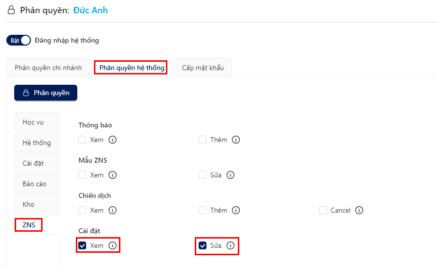Screen dimensions: 437x267
Task: Toggle the Đăng nhập hệ thống switch
Action: pos(19,41)
